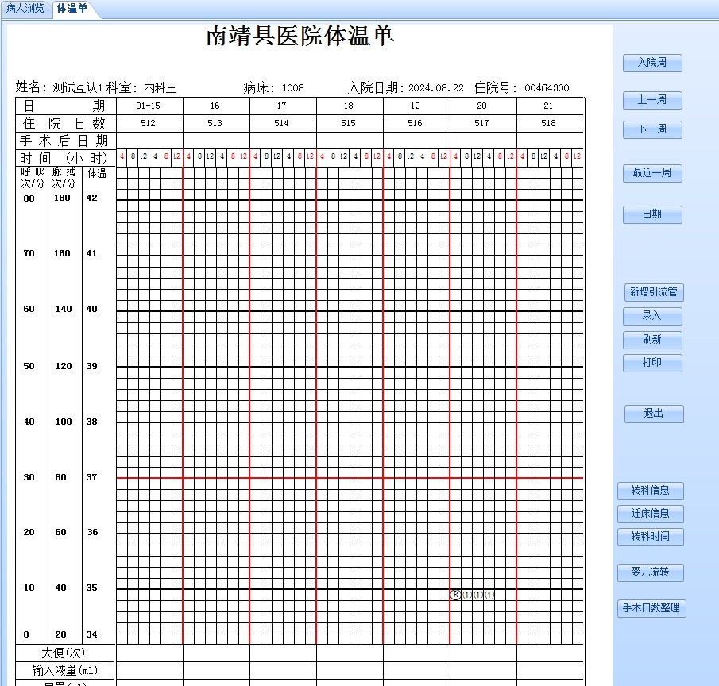719x686 pixels.
Task: Click the 输入液量(ml) row label
Action: (65, 670)
